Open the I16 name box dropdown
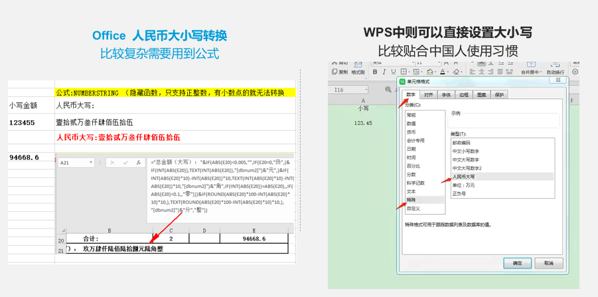Viewport: 598px width, 297px height. coord(366,90)
